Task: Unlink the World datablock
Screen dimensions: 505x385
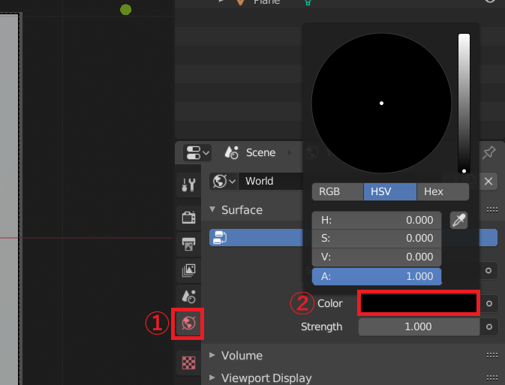Action: coord(488,182)
